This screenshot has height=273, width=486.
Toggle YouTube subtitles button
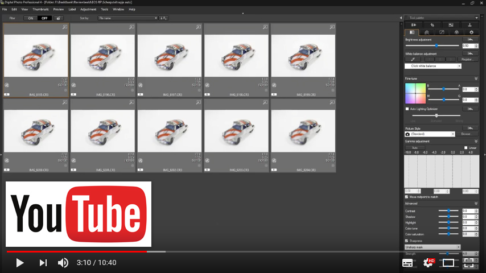407,263
